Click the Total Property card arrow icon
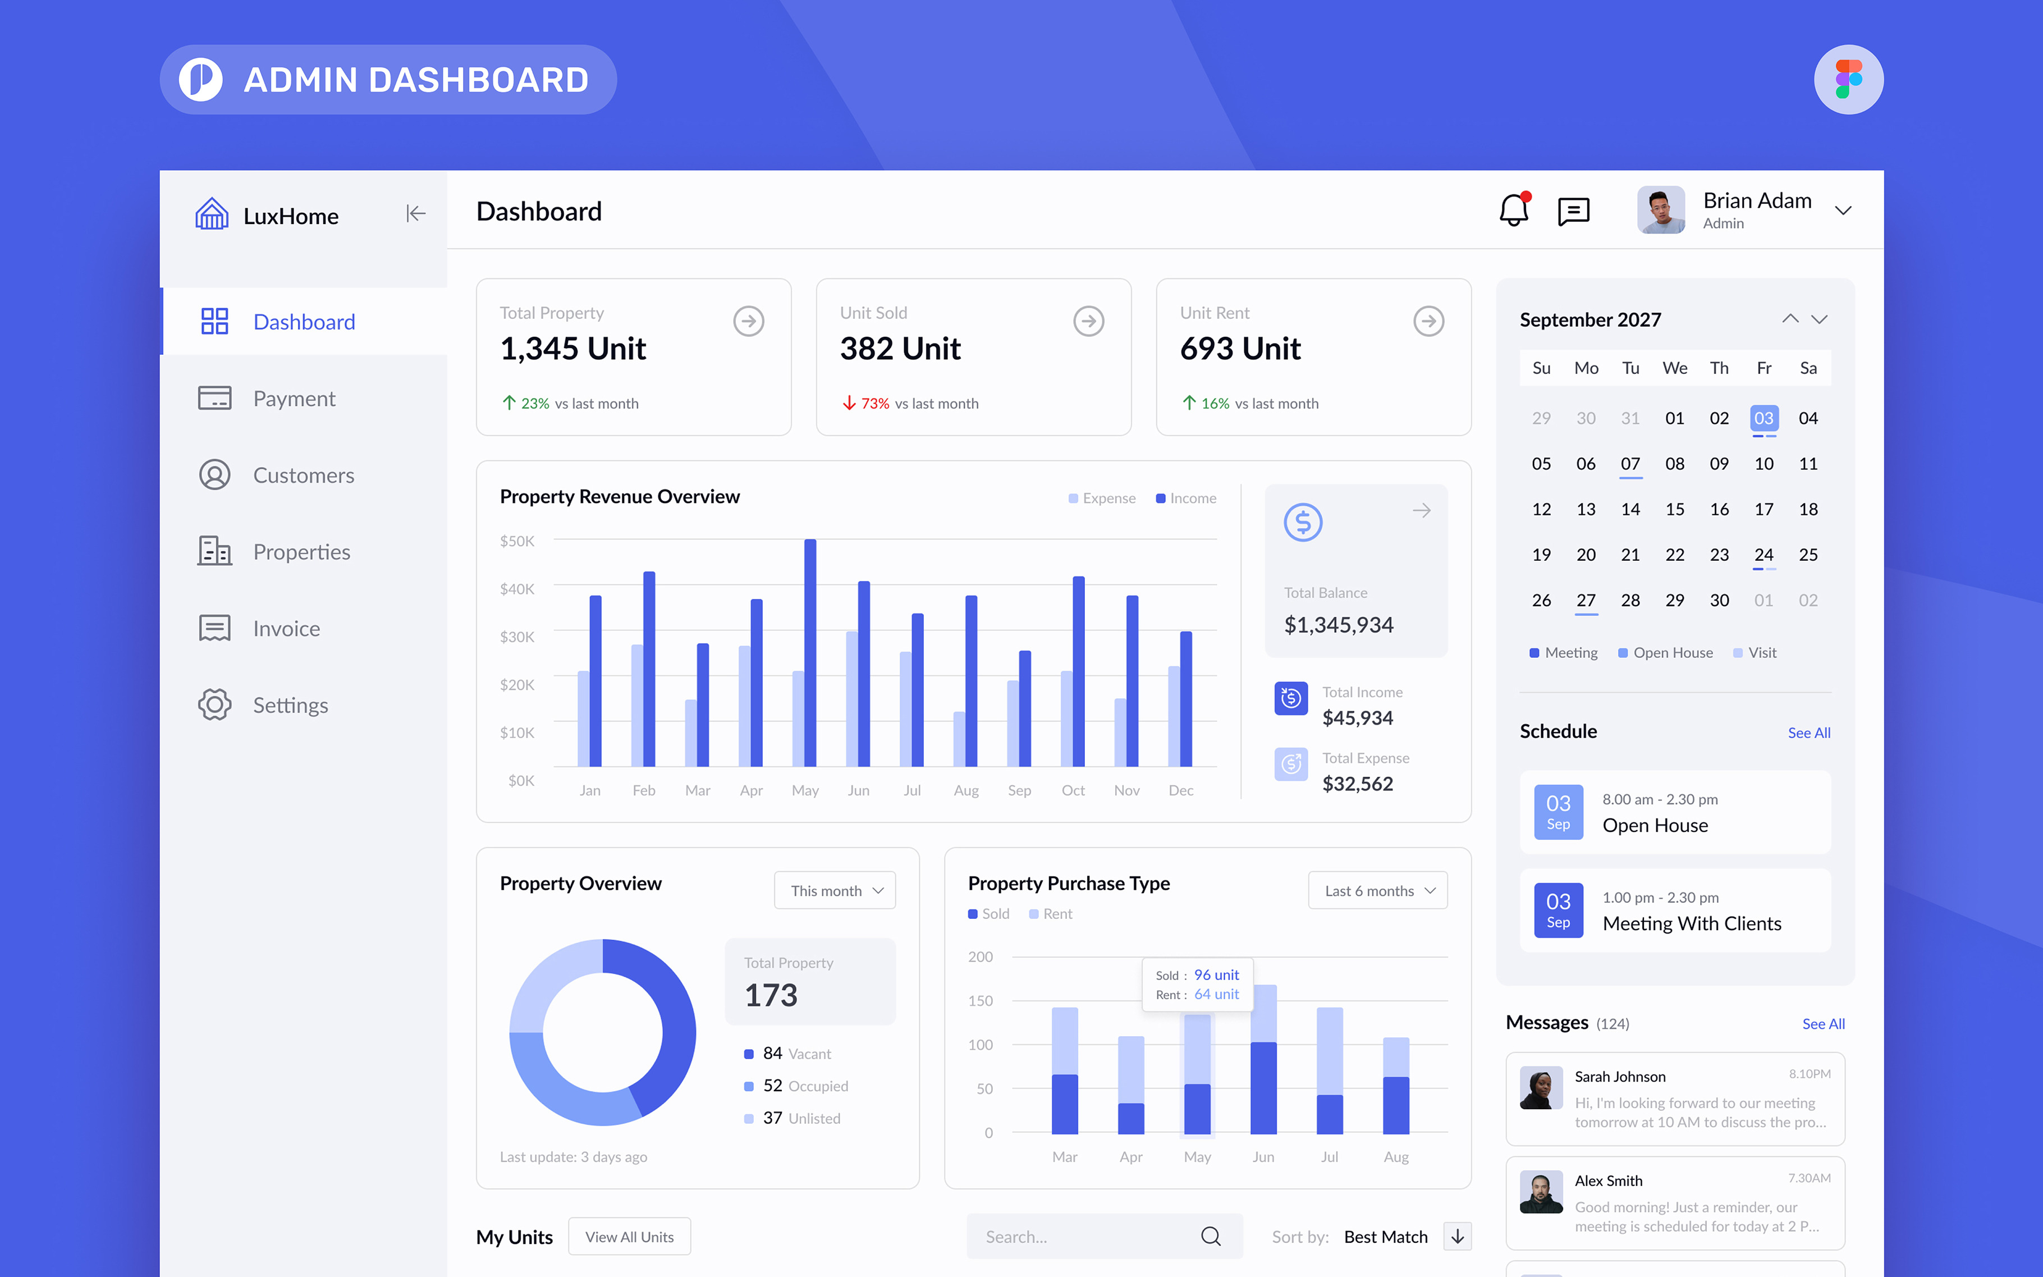2043x1277 pixels. (x=748, y=322)
